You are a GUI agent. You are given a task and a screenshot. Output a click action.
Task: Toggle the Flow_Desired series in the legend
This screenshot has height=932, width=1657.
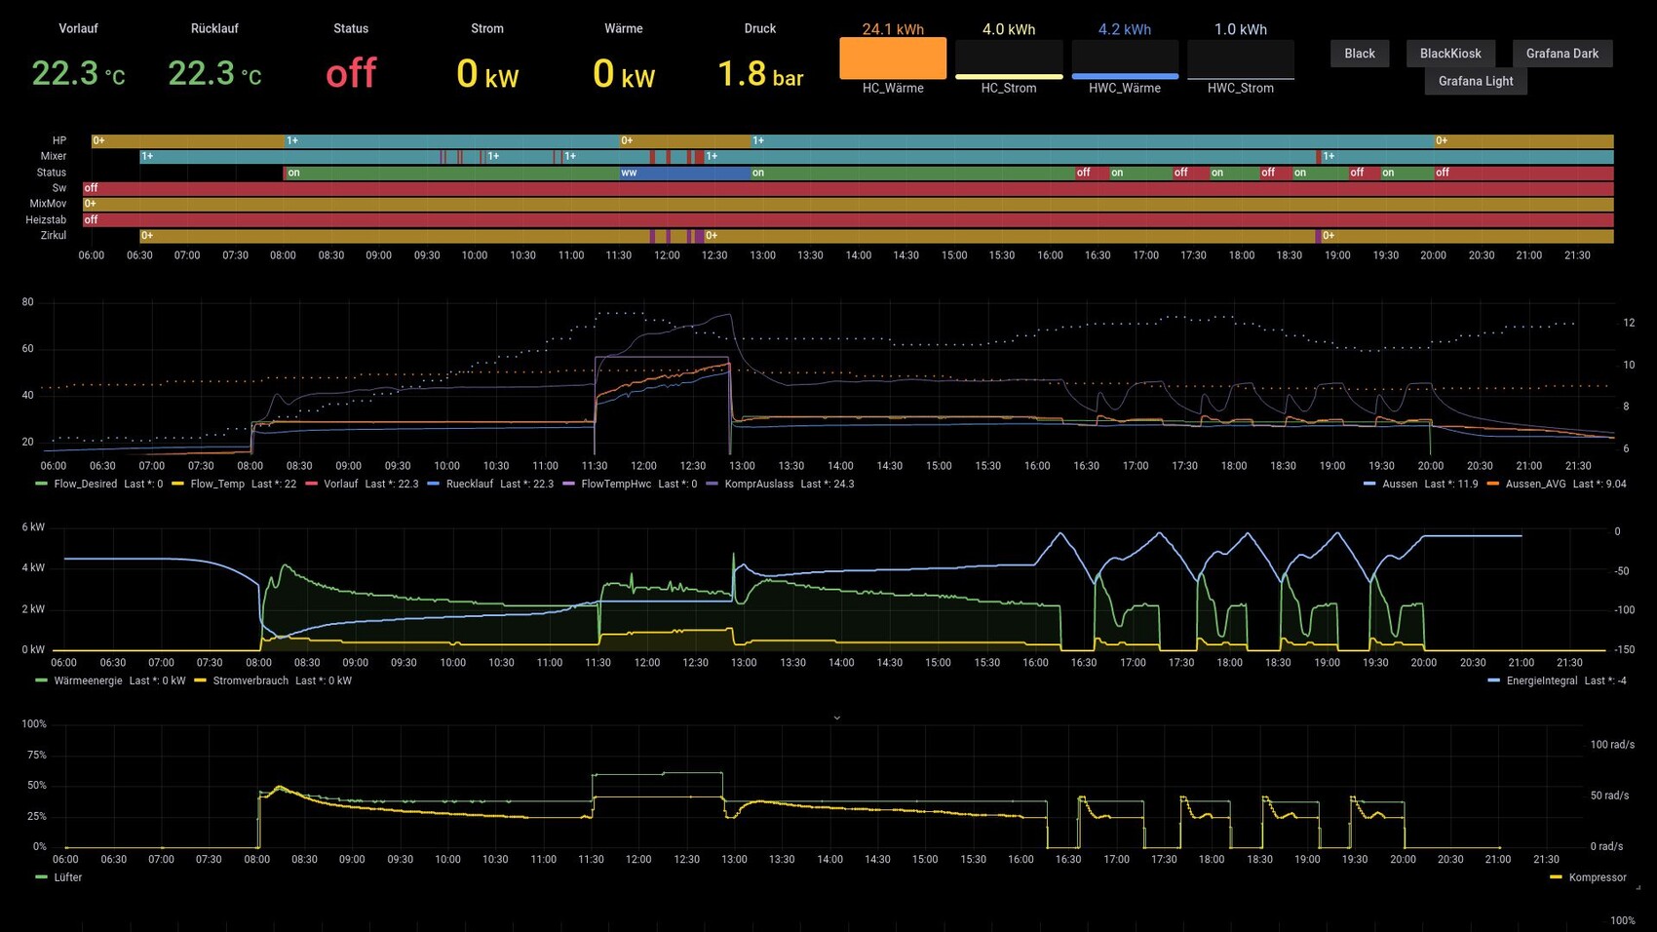85,484
